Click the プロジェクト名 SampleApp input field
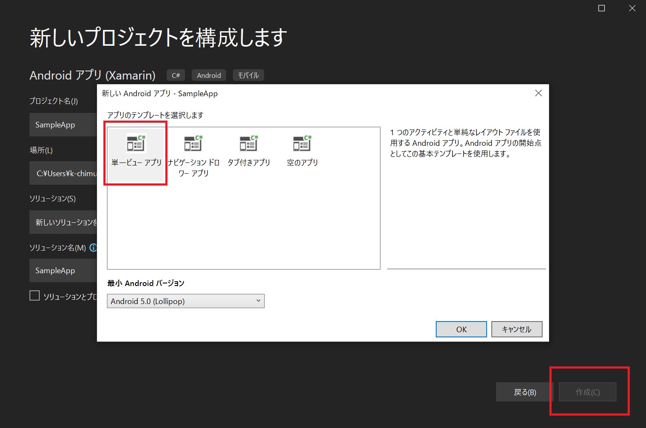 [x=63, y=125]
